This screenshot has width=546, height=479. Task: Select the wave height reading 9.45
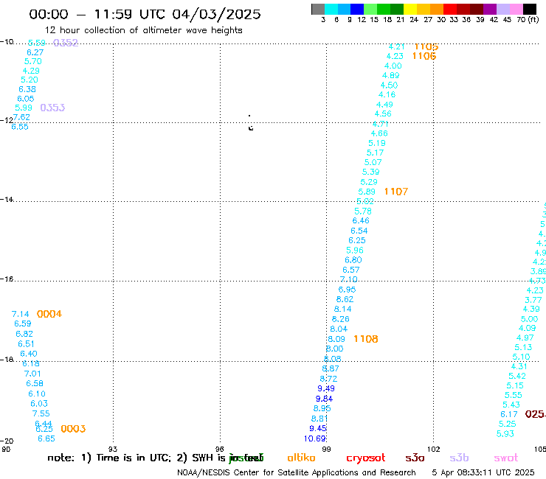318,428
